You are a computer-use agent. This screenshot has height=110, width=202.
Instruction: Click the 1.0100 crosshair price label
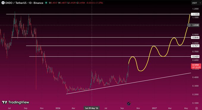[195, 25]
